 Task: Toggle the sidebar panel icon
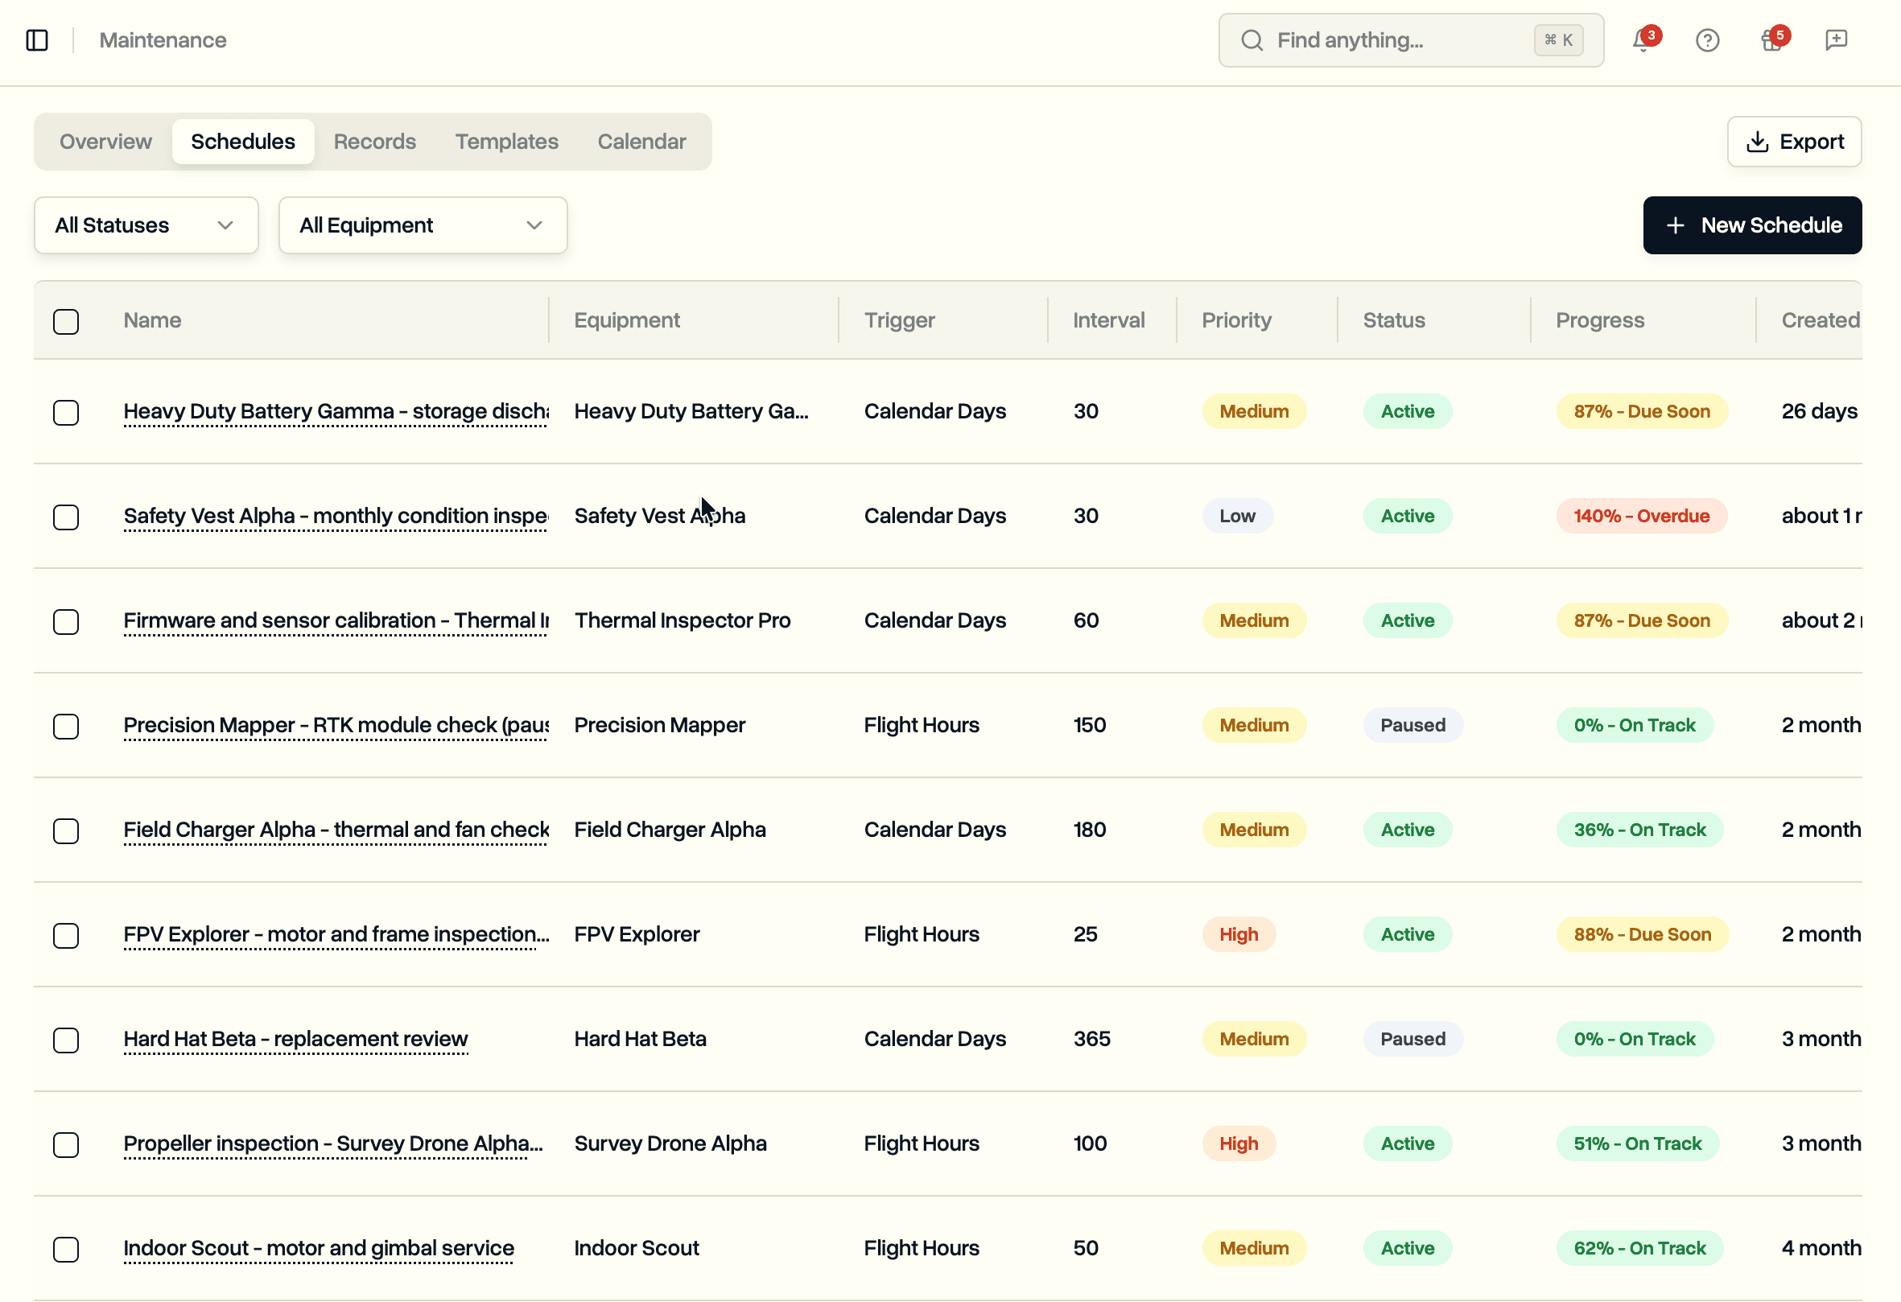pyautogui.click(x=37, y=40)
